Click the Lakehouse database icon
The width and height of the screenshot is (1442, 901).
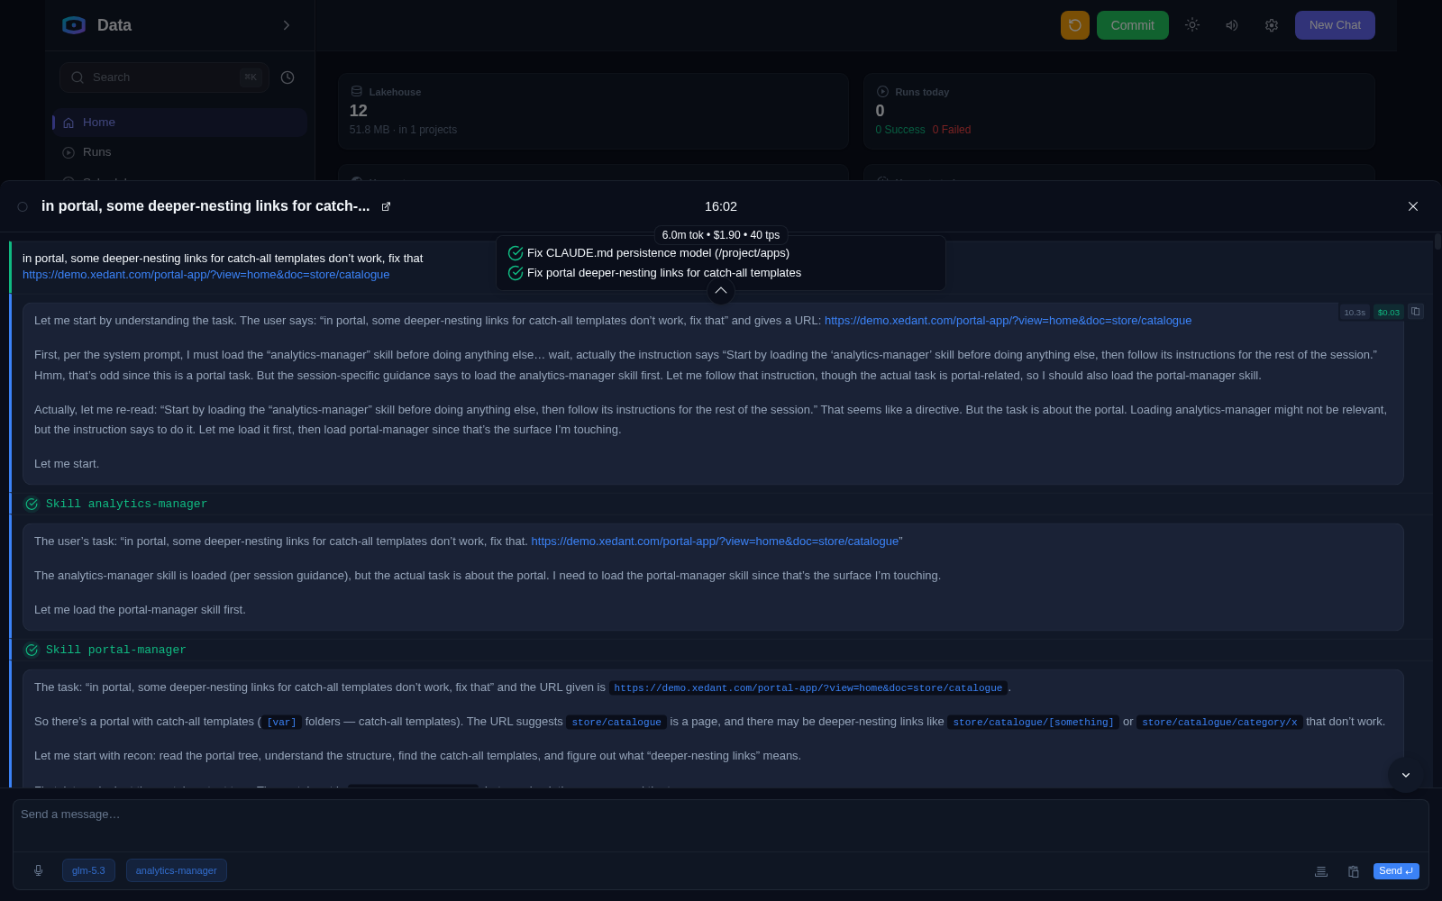pyautogui.click(x=357, y=91)
